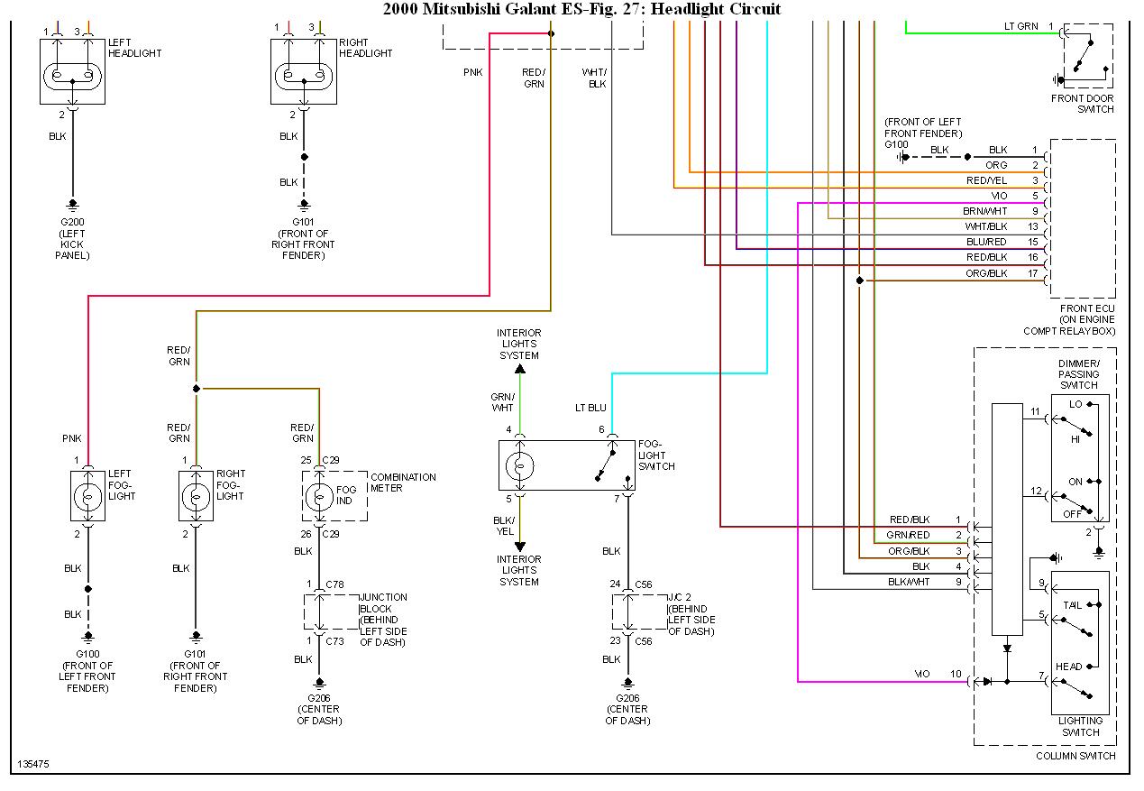Click the FOG-LIGHT SWITCH label
The image size is (1144, 791).
656,455
